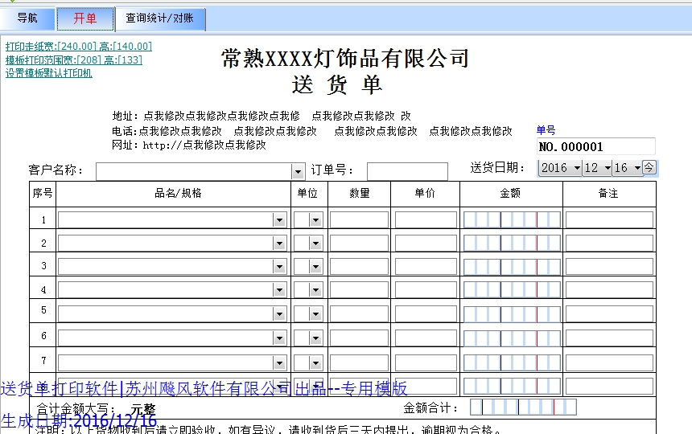Click row 2 数量 input box
The height and width of the screenshot is (434, 692).
[359, 244]
